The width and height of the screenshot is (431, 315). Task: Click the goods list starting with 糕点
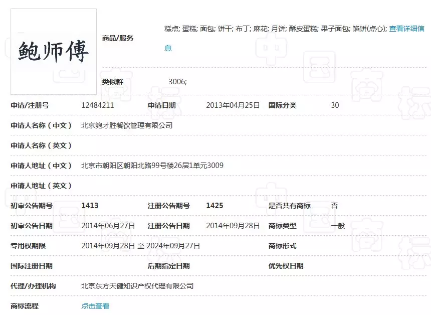click(276, 29)
